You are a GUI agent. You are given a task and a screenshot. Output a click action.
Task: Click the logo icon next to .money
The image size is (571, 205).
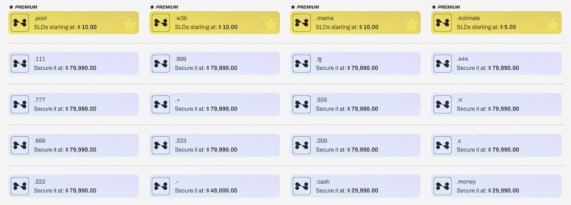tap(443, 186)
